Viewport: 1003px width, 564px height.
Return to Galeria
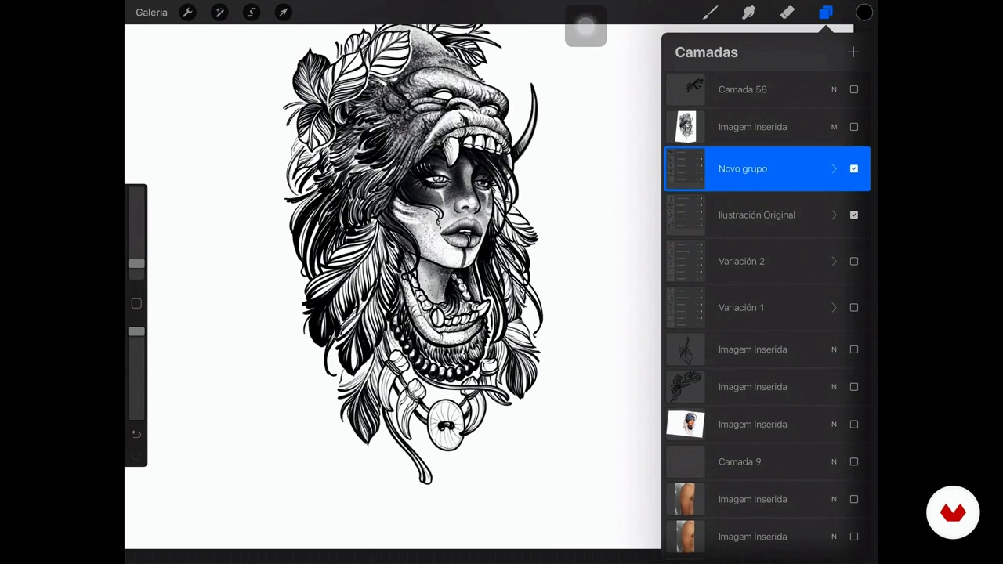click(x=151, y=13)
